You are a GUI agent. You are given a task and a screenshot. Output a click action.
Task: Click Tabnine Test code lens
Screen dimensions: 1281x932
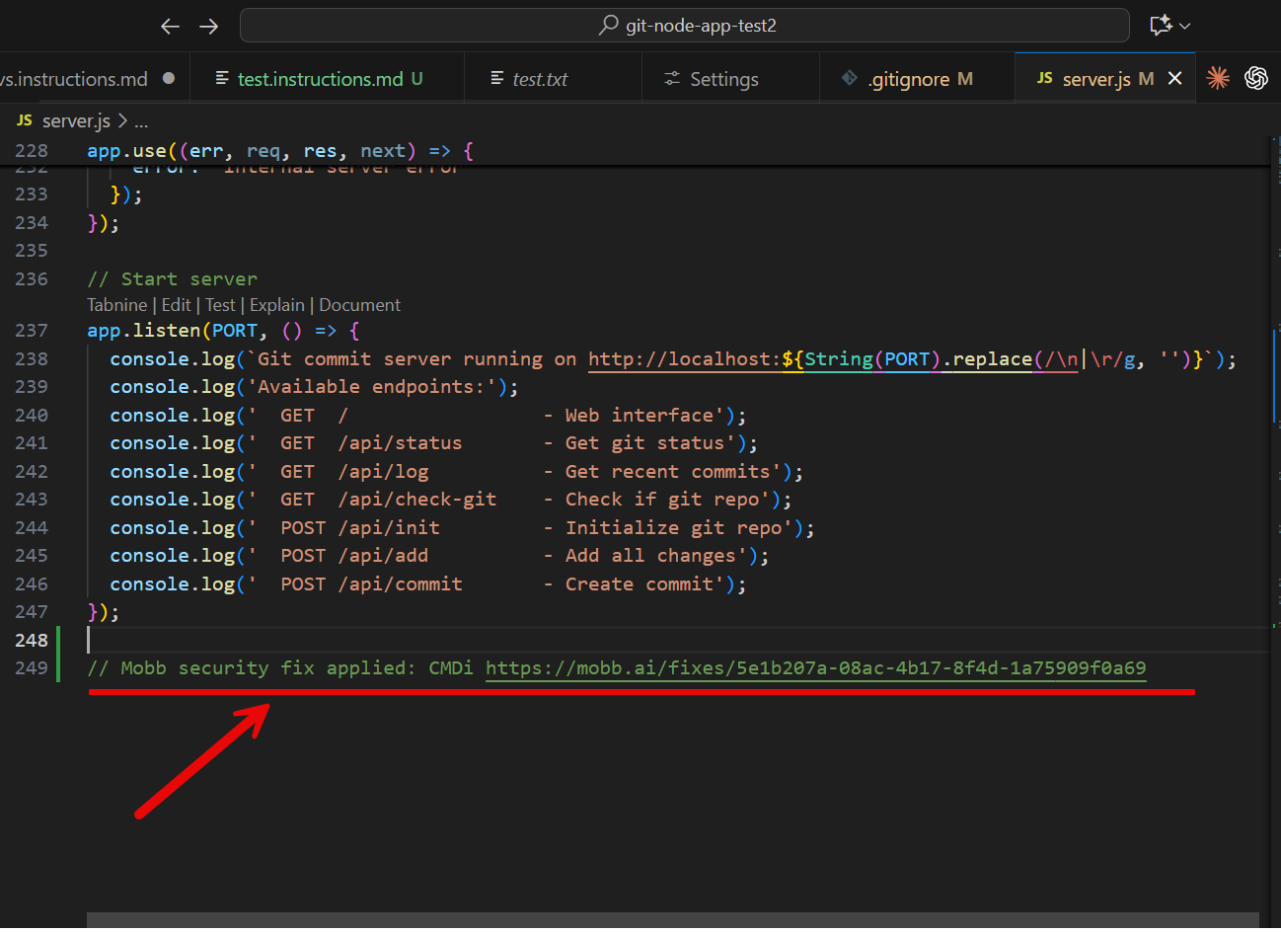point(220,305)
